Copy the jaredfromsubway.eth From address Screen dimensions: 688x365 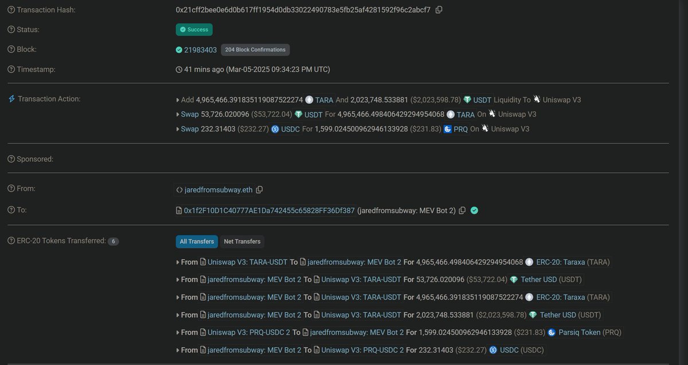coord(259,190)
